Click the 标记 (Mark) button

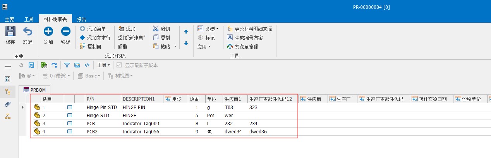[x=206, y=38]
